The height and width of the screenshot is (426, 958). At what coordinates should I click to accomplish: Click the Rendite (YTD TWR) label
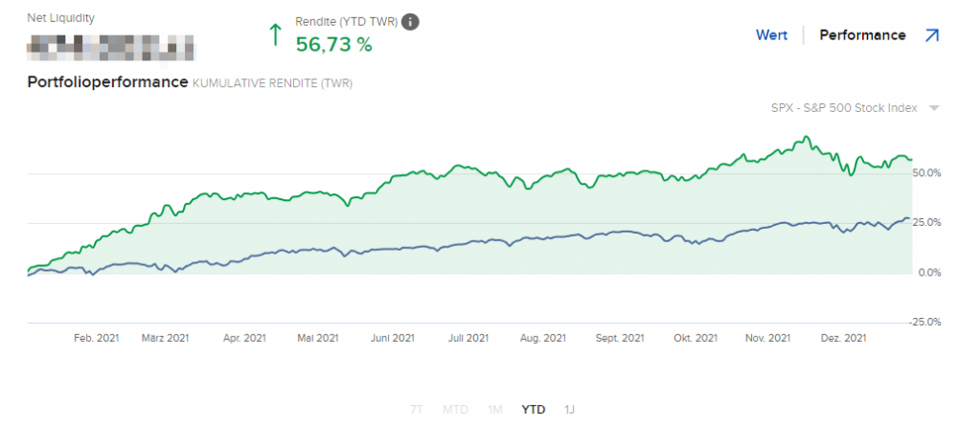[x=346, y=22]
